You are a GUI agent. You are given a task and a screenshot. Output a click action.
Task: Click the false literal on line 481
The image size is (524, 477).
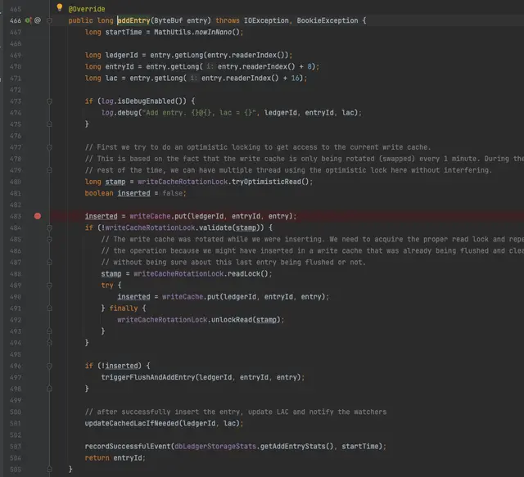pos(173,193)
